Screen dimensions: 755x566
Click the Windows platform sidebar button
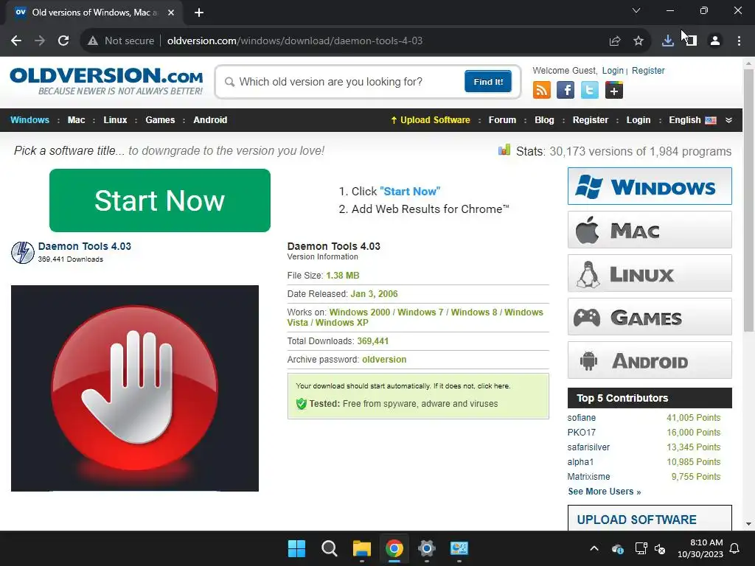coord(650,186)
